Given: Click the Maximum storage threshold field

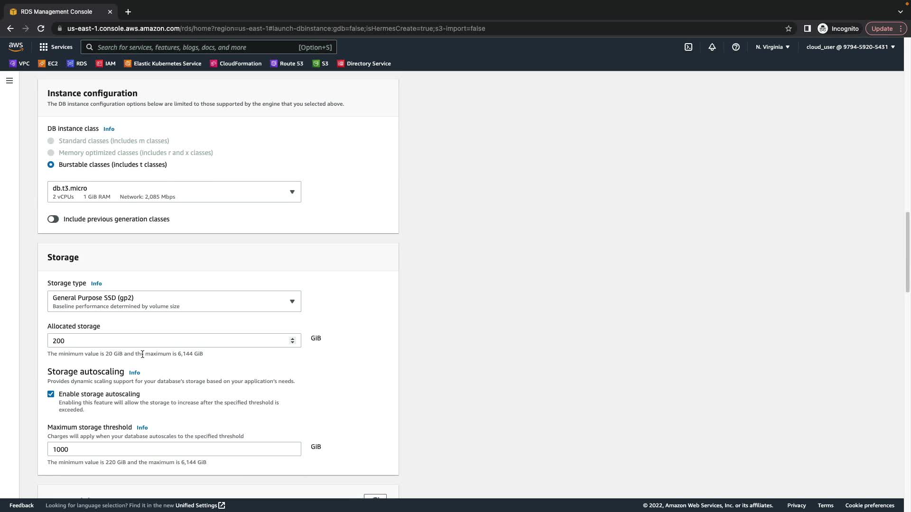Looking at the screenshot, I should click(x=174, y=449).
